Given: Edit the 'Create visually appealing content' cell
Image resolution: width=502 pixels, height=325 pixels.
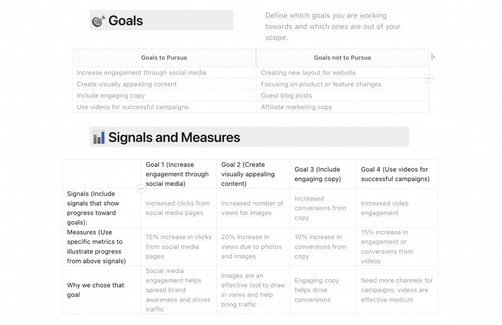Looking at the screenshot, I should [164, 84].
